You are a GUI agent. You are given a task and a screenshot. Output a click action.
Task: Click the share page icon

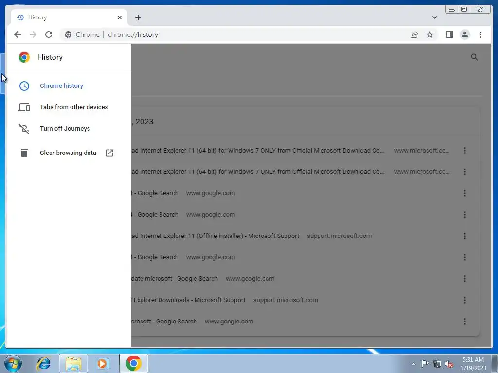click(x=414, y=34)
